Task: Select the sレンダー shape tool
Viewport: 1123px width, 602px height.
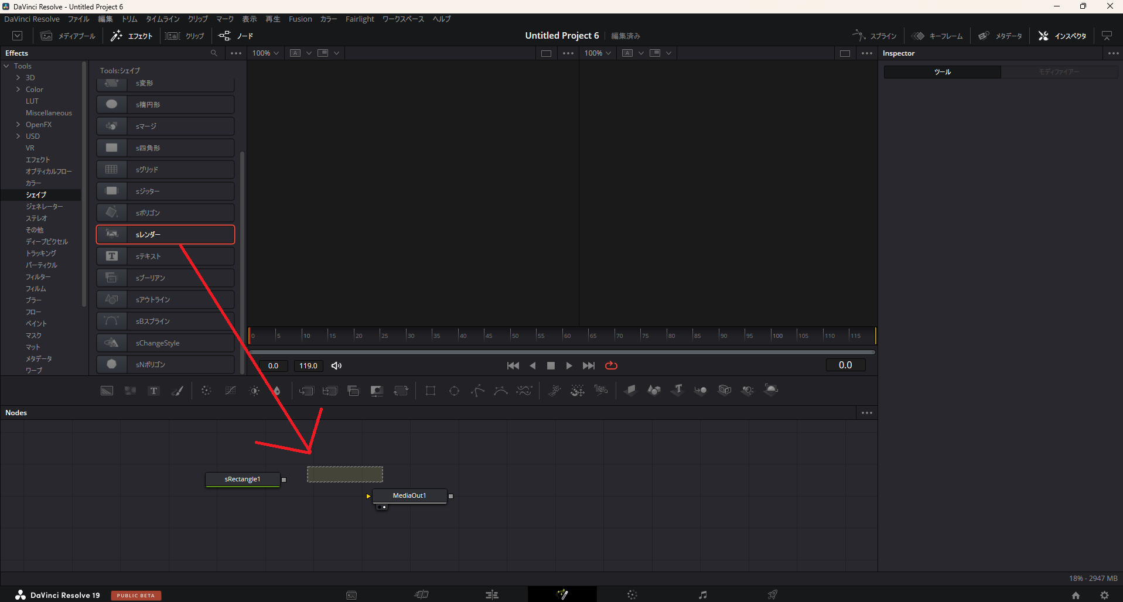Action: point(165,235)
